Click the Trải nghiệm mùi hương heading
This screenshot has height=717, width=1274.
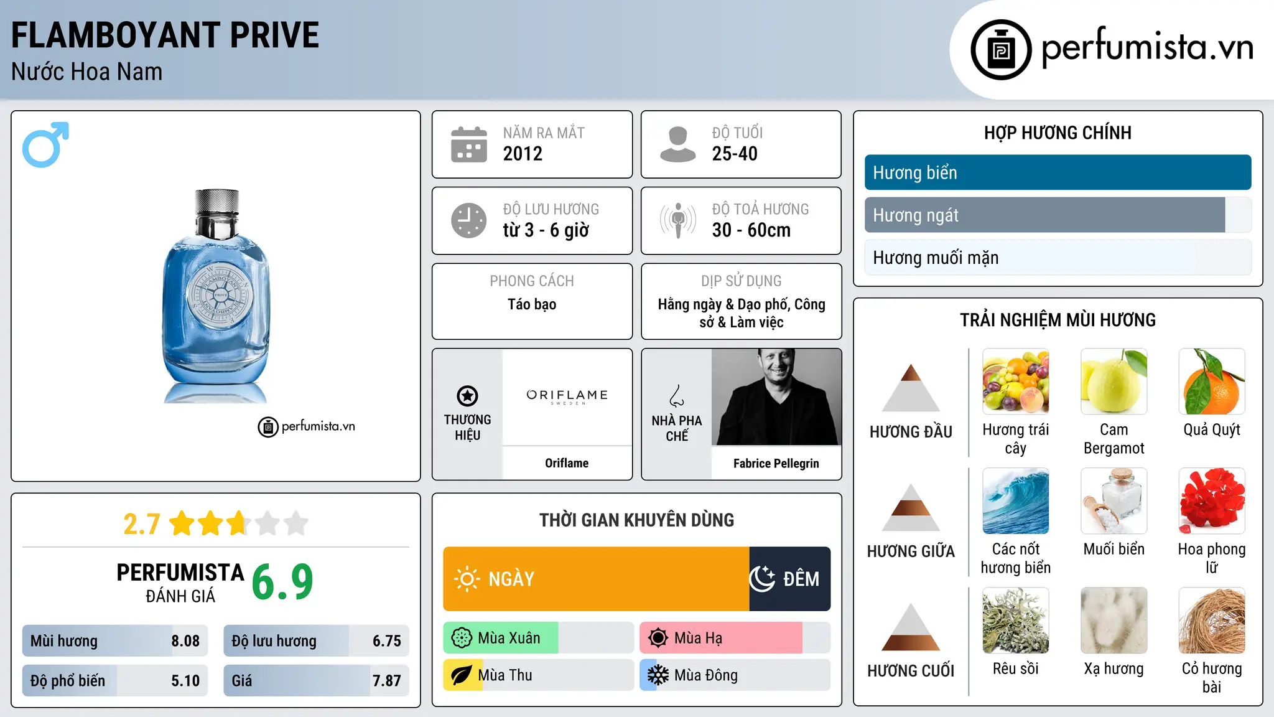coord(1058,320)
